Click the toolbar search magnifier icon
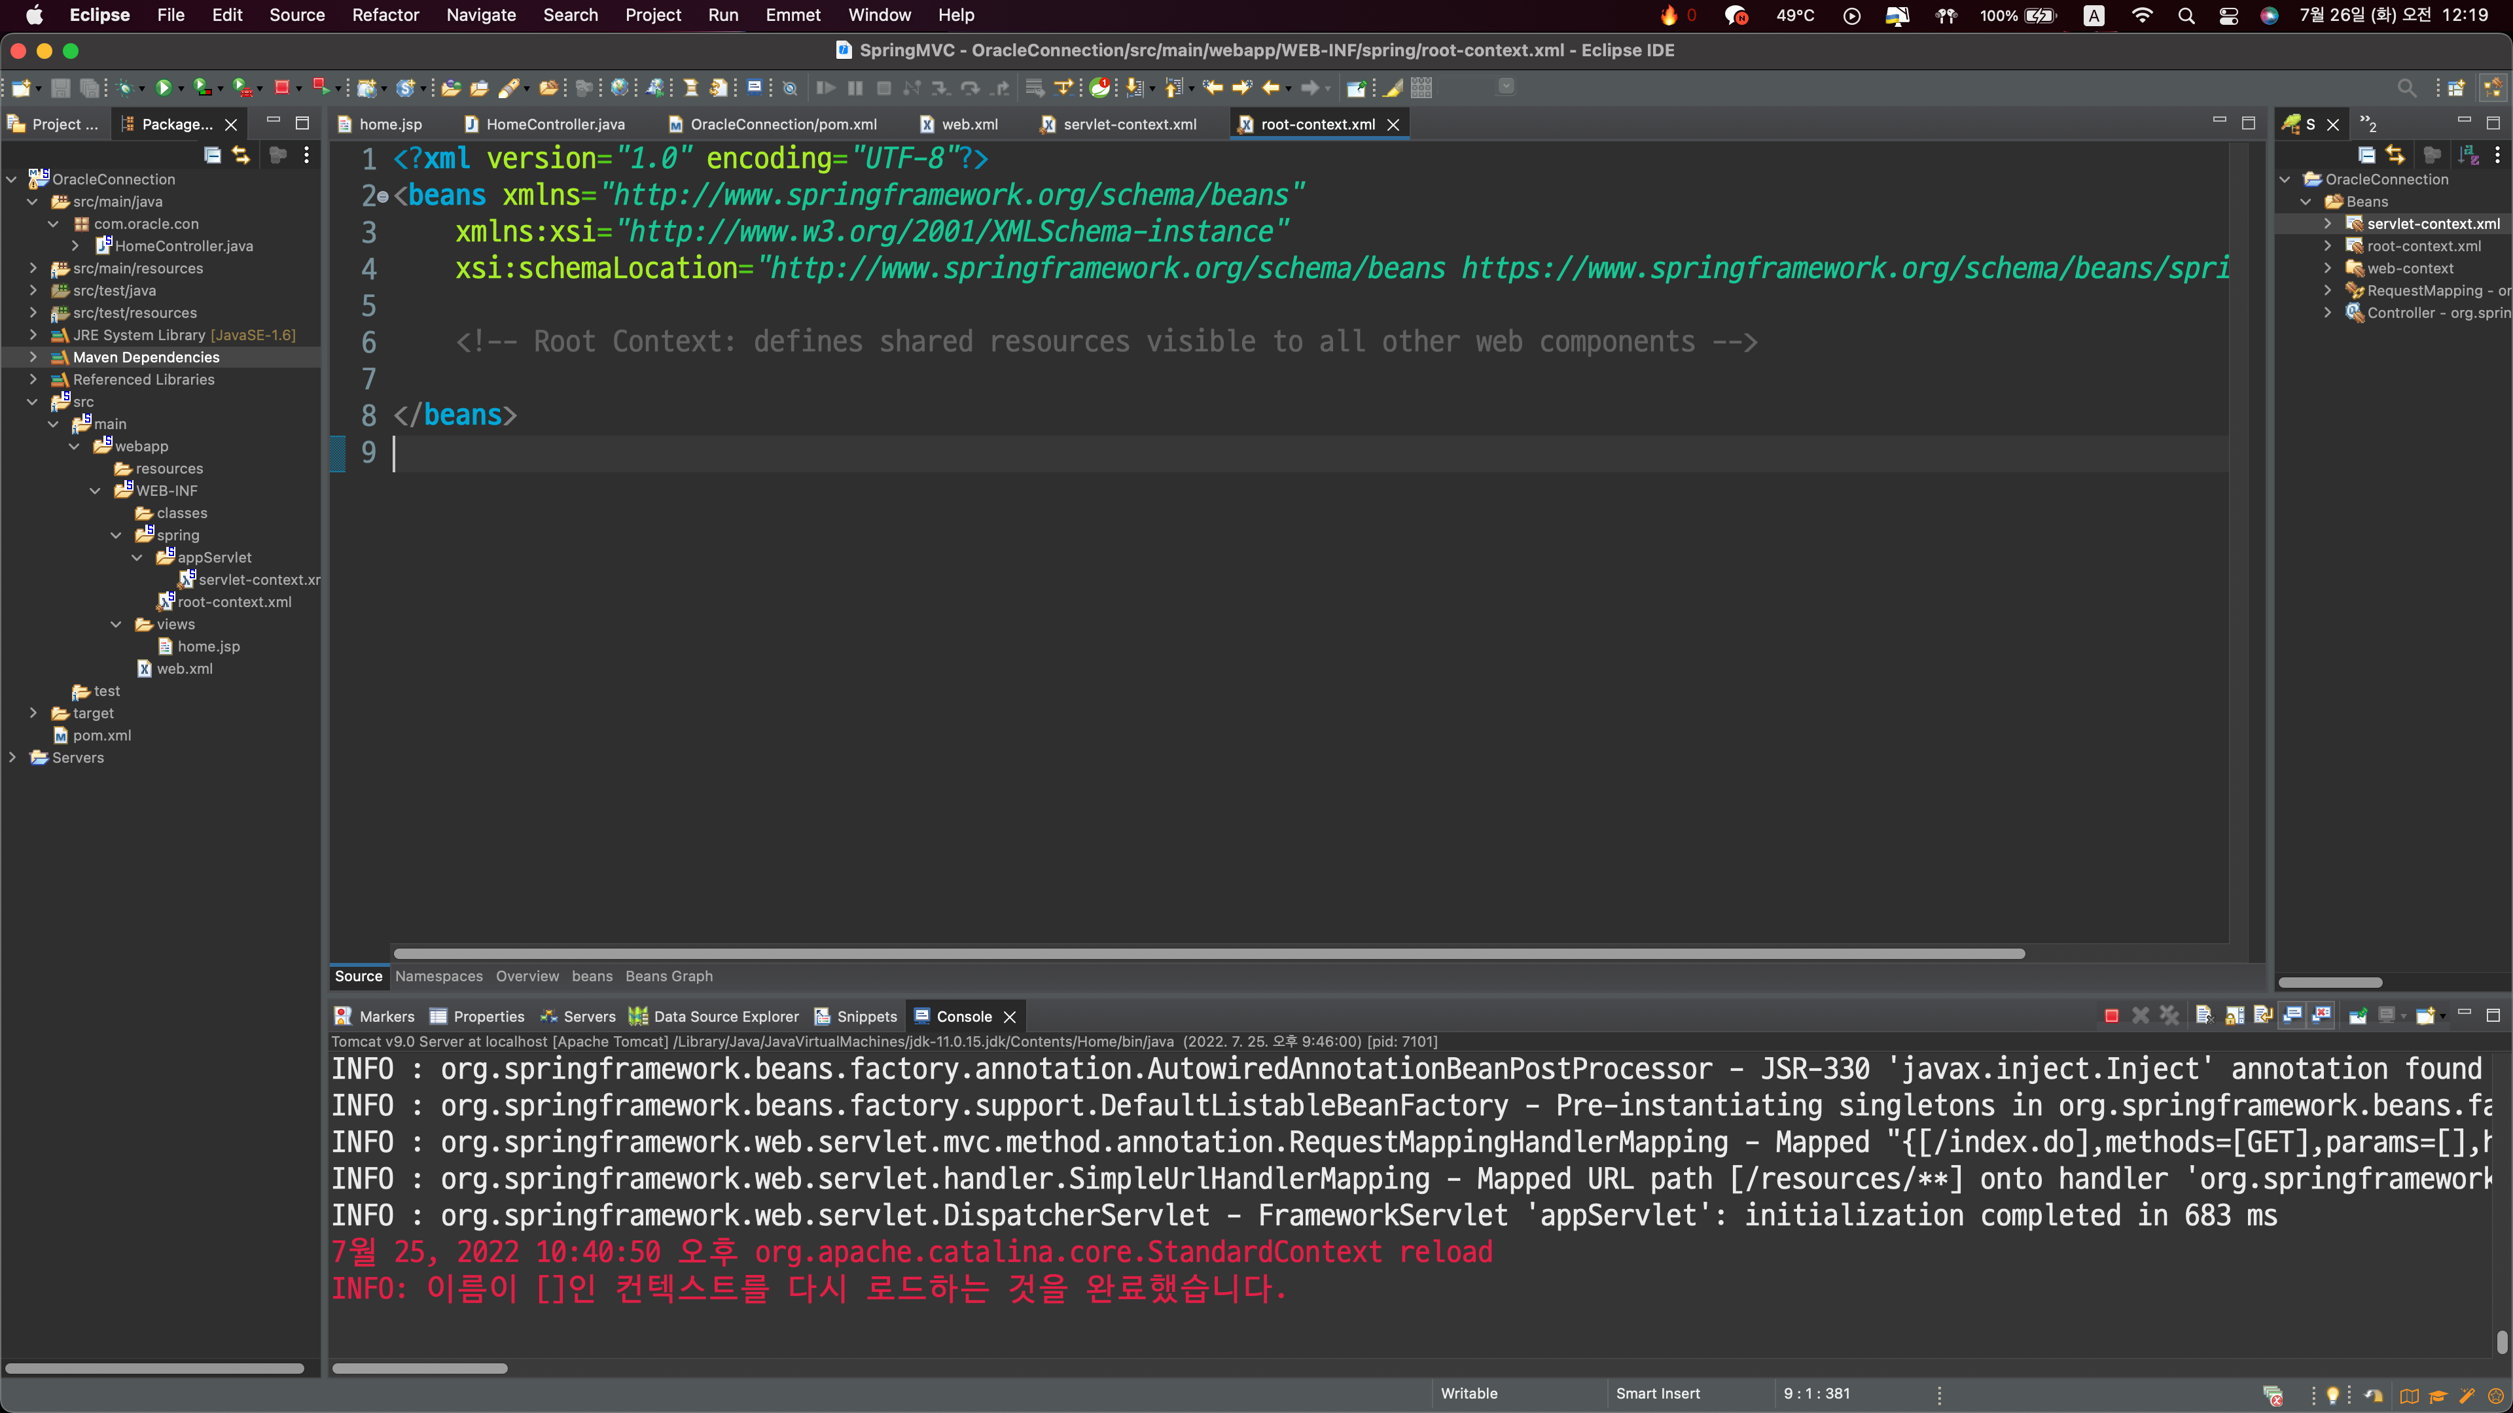The image size is (2513, 1413). point(2407,88)
